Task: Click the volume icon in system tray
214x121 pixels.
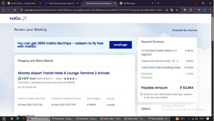Action: point(196,119)
